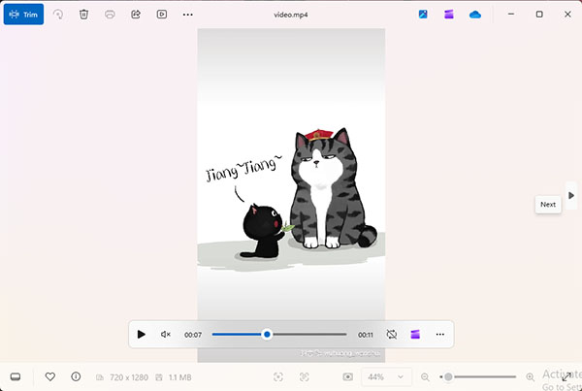Screen dimensions: 582x391
Task: Click the zoom out magnifier
Action: (425, 377)
